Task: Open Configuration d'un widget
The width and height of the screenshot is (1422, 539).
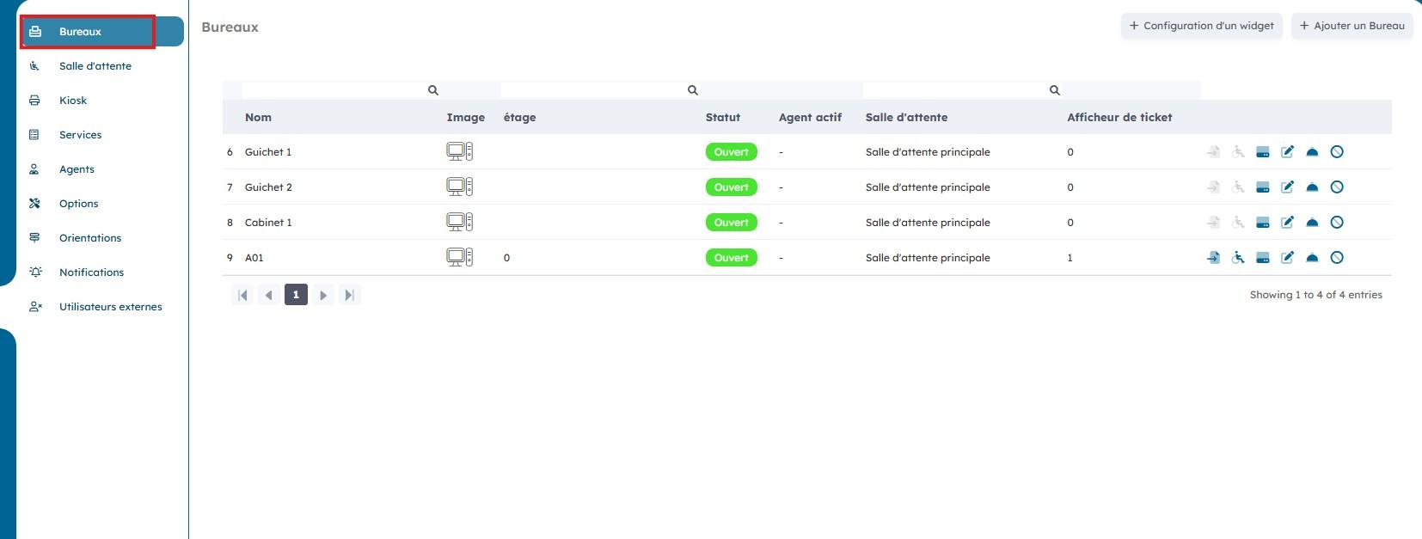Action: pos(1201,26)
